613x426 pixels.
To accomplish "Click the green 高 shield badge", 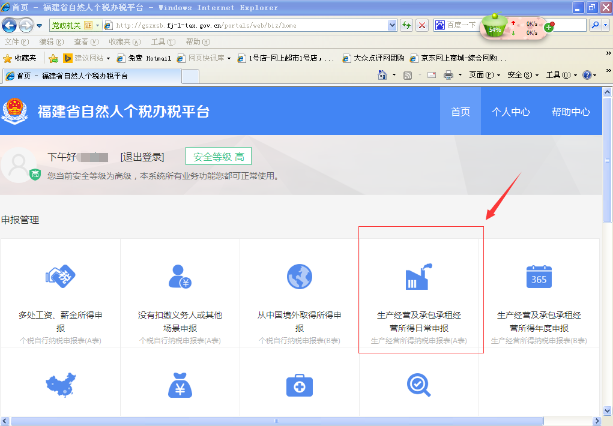I will click(x=35, y=175).
